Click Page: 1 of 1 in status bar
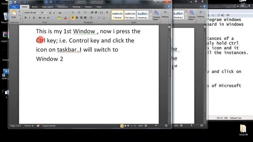This screenshot has width=253, height=142. coord(16,126)
